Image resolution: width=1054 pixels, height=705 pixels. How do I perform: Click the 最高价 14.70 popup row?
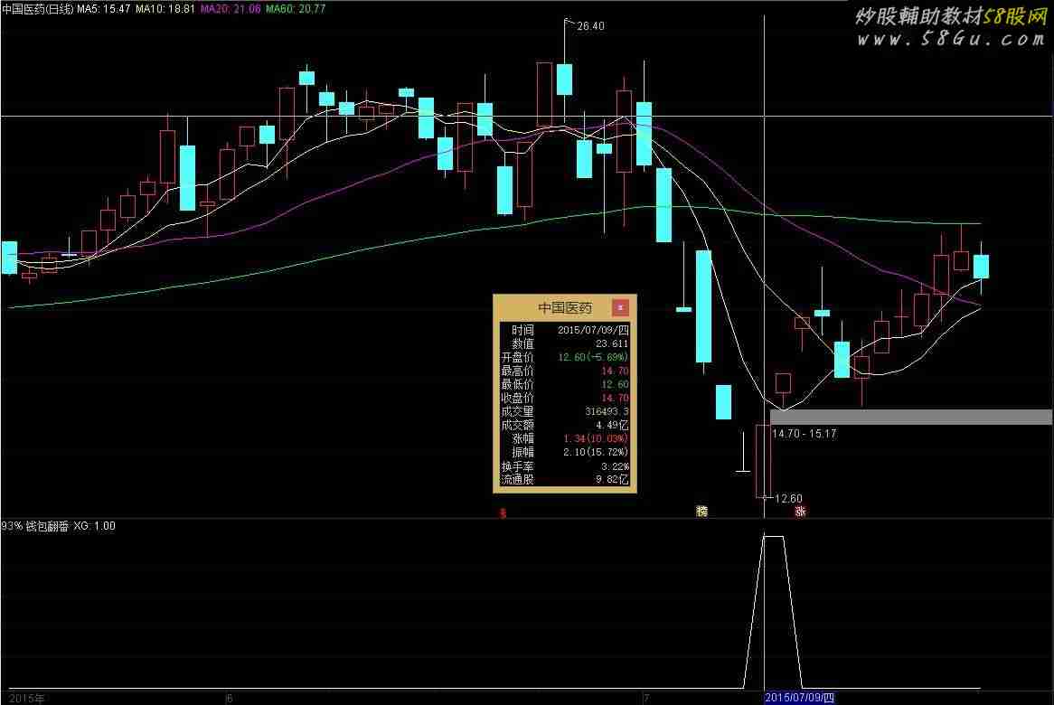pyautogui.click(x=565, y=371)
